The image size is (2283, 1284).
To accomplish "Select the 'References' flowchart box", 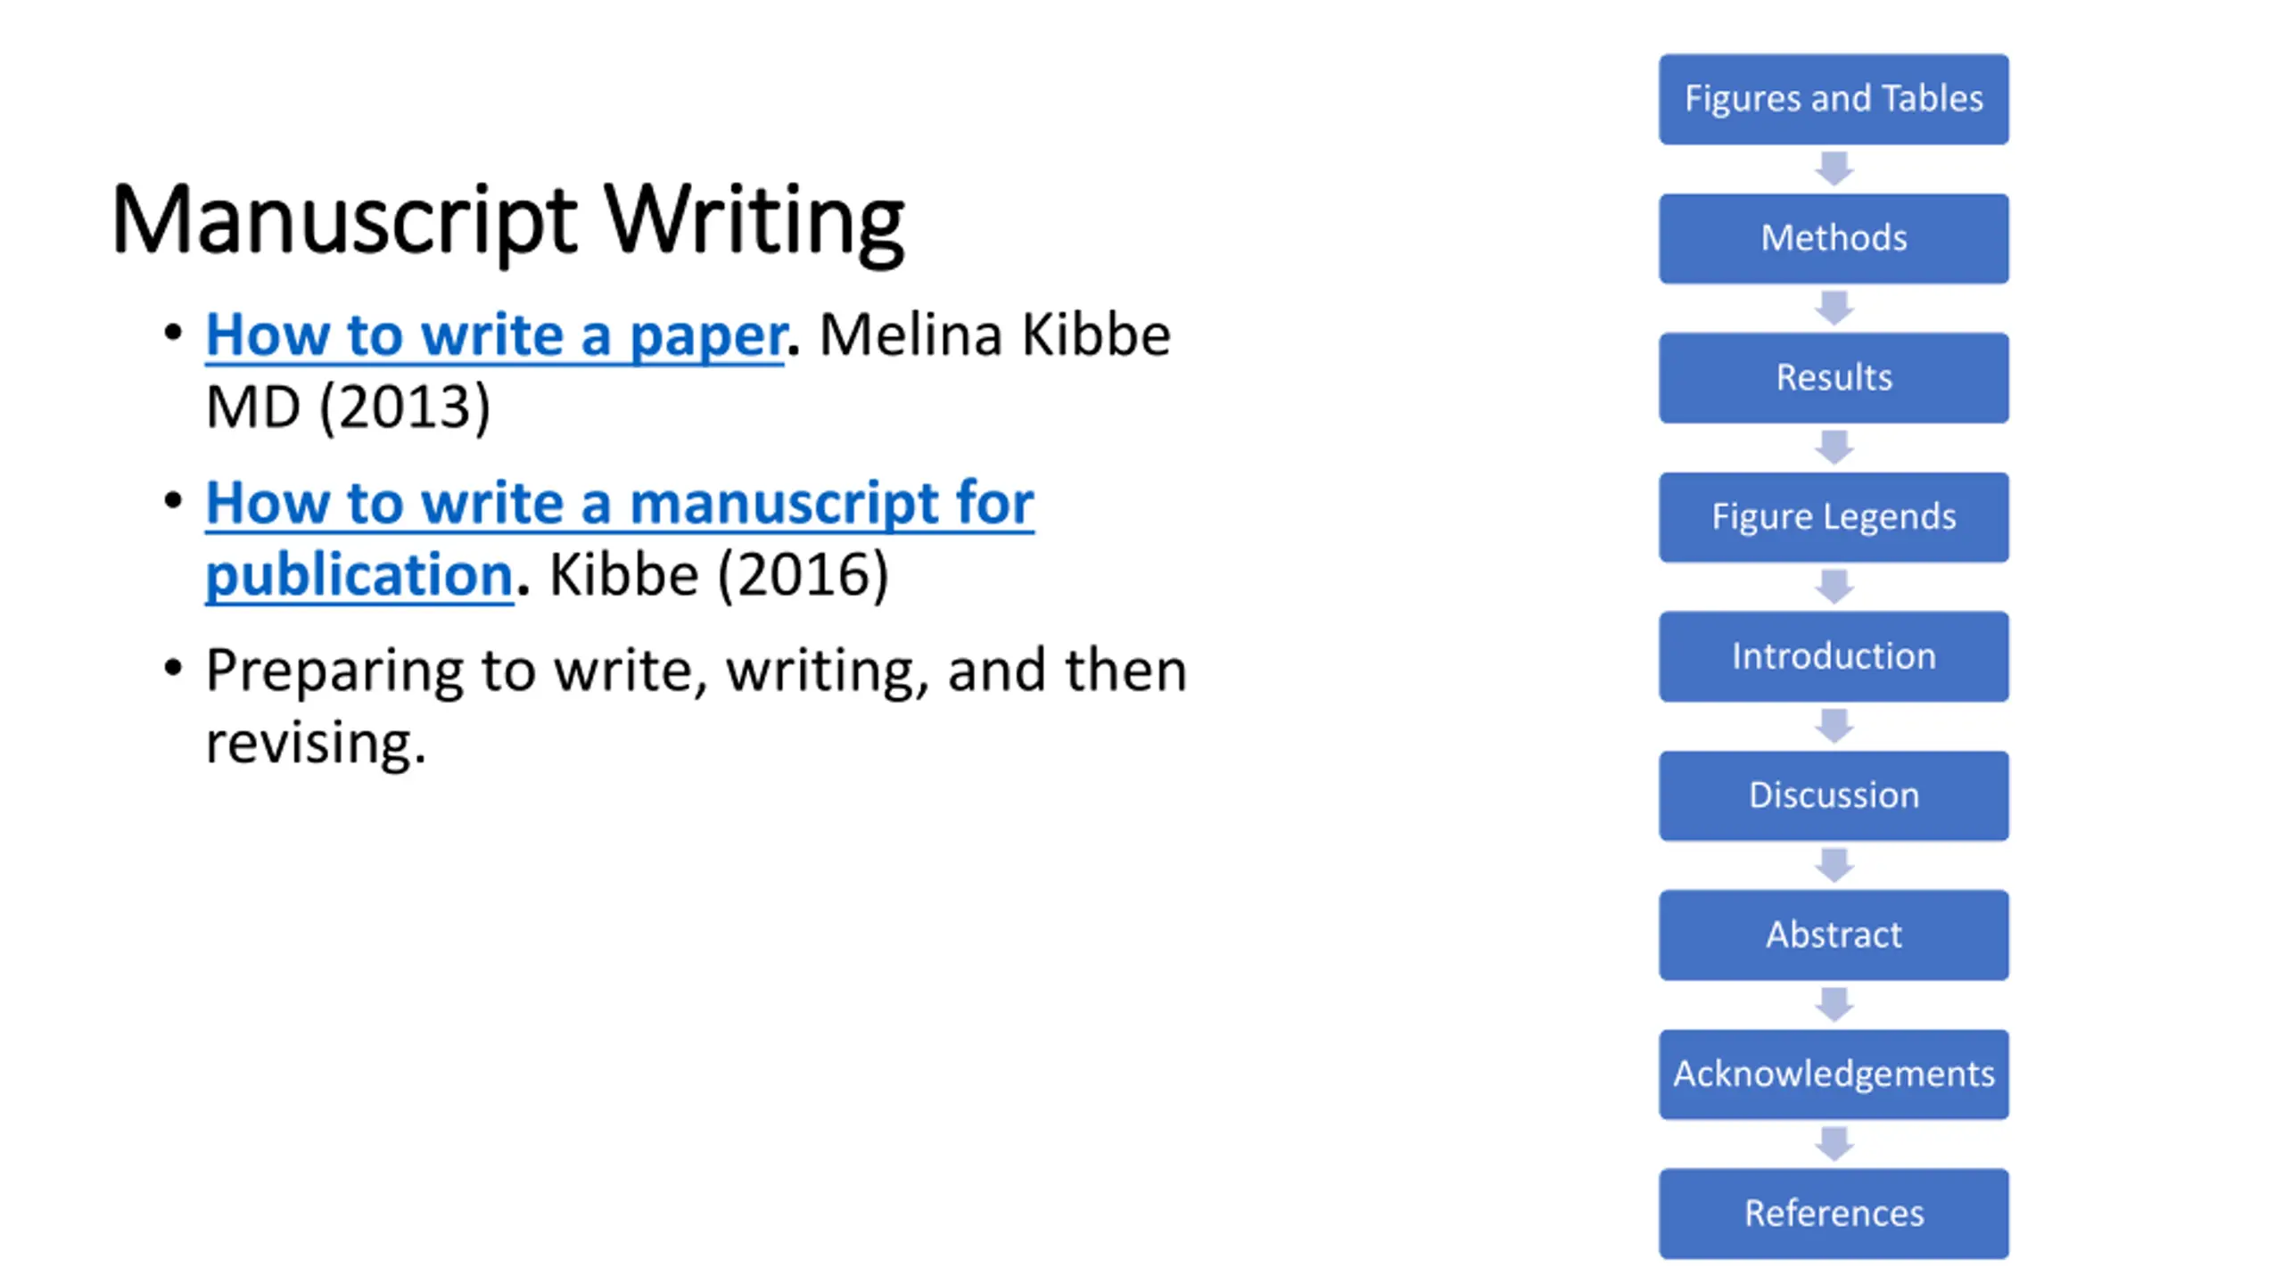I will (x=1834, y=1214).
